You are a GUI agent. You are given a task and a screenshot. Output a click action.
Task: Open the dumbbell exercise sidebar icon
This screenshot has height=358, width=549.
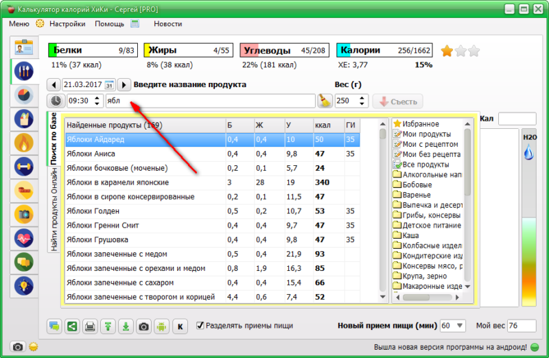pos(23,166)
